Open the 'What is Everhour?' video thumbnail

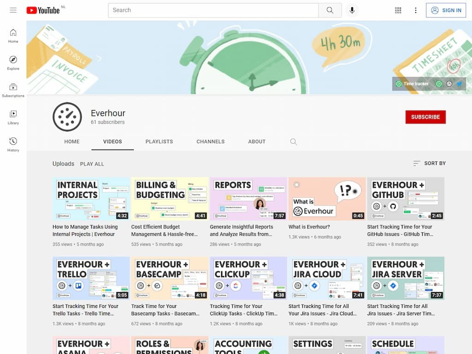point(327,198)
